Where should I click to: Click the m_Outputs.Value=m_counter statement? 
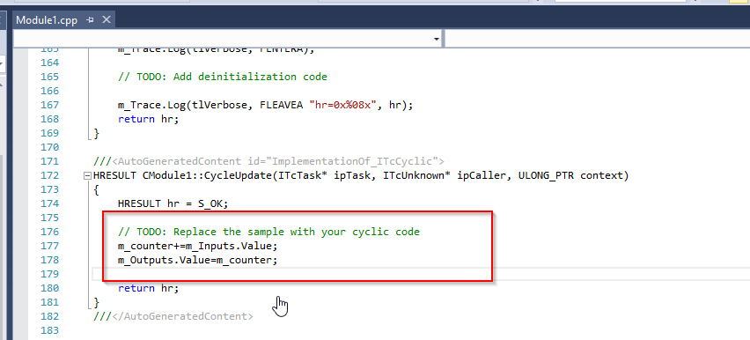coord(197,260)
